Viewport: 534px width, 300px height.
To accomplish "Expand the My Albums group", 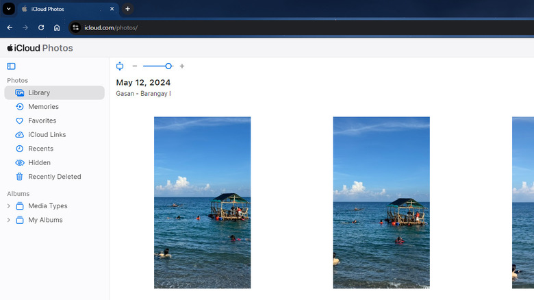I will [x=9, y=220].
